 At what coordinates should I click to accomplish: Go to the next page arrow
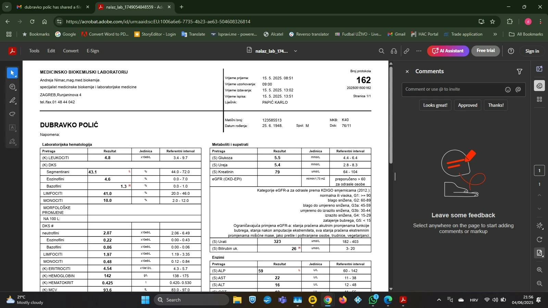click(539, 209)
